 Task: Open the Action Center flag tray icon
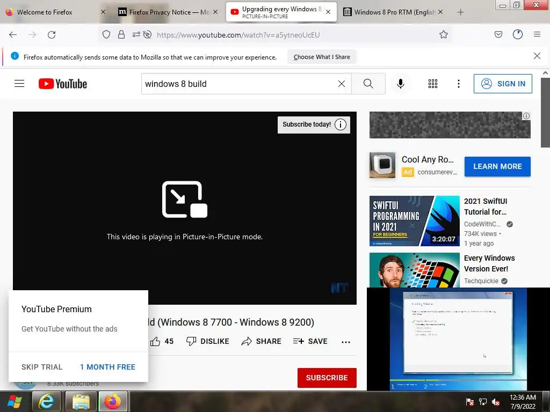pyautogui.click(x=470, y=402)
